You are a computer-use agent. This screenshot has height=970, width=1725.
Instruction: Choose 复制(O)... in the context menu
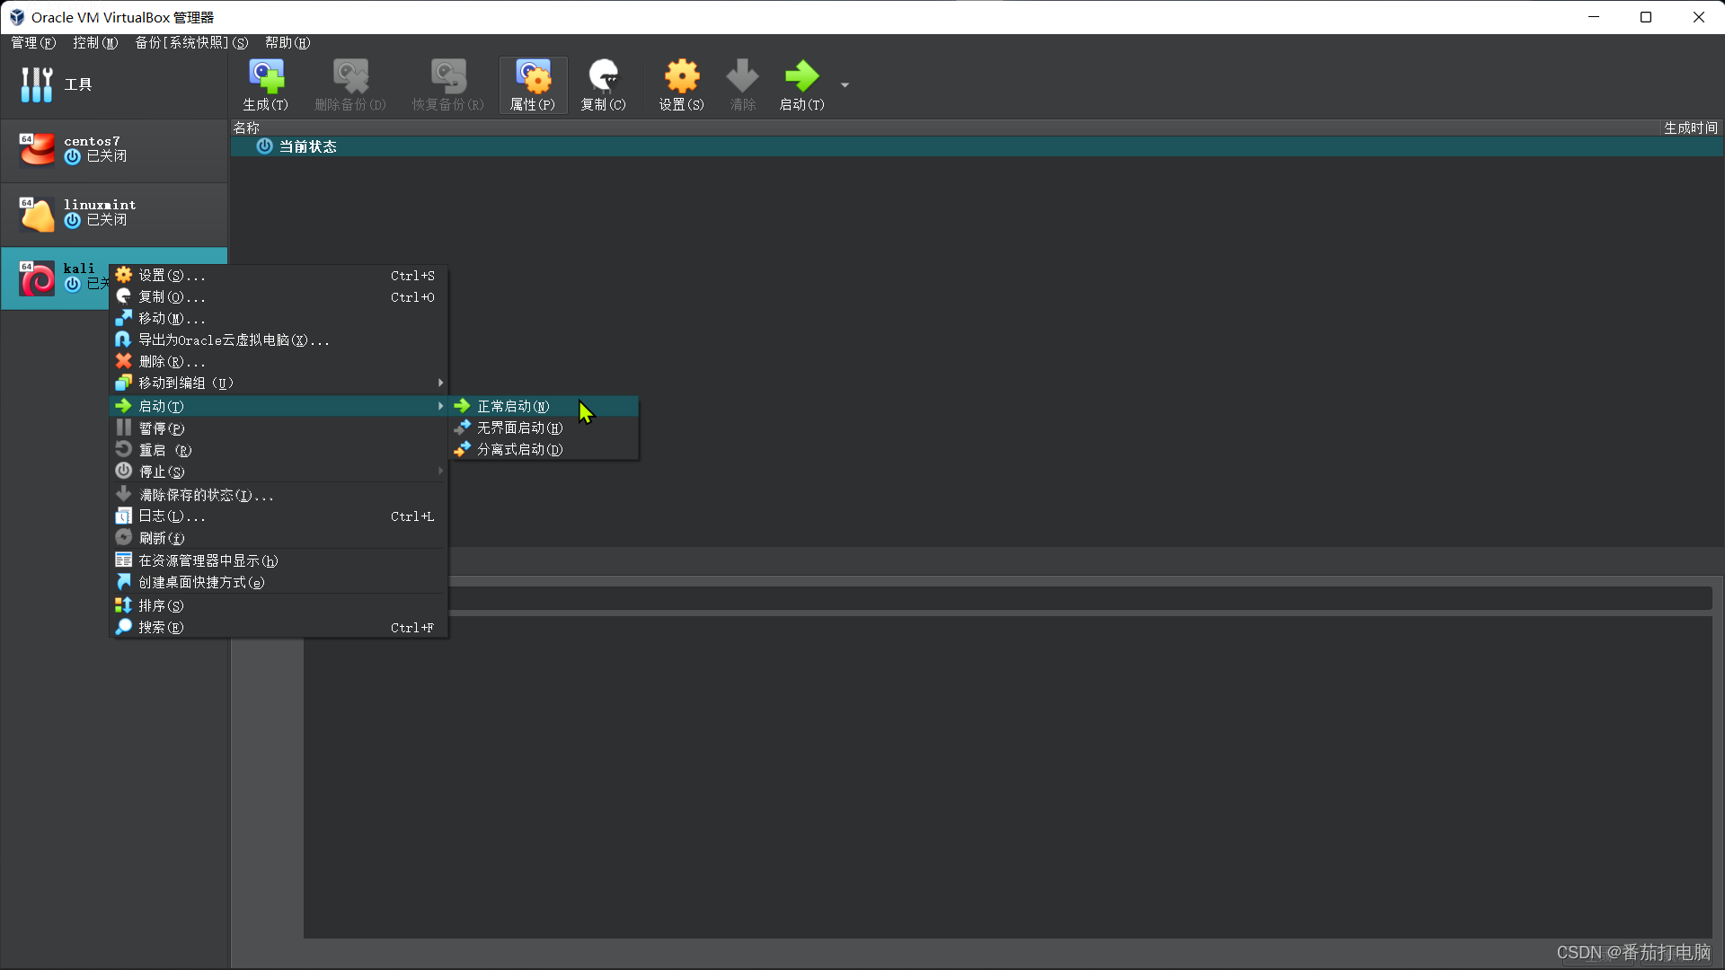coord(279,296)
